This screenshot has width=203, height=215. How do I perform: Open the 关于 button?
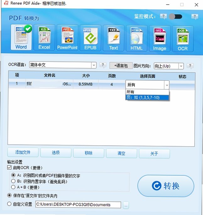click(x=154, y=153)
